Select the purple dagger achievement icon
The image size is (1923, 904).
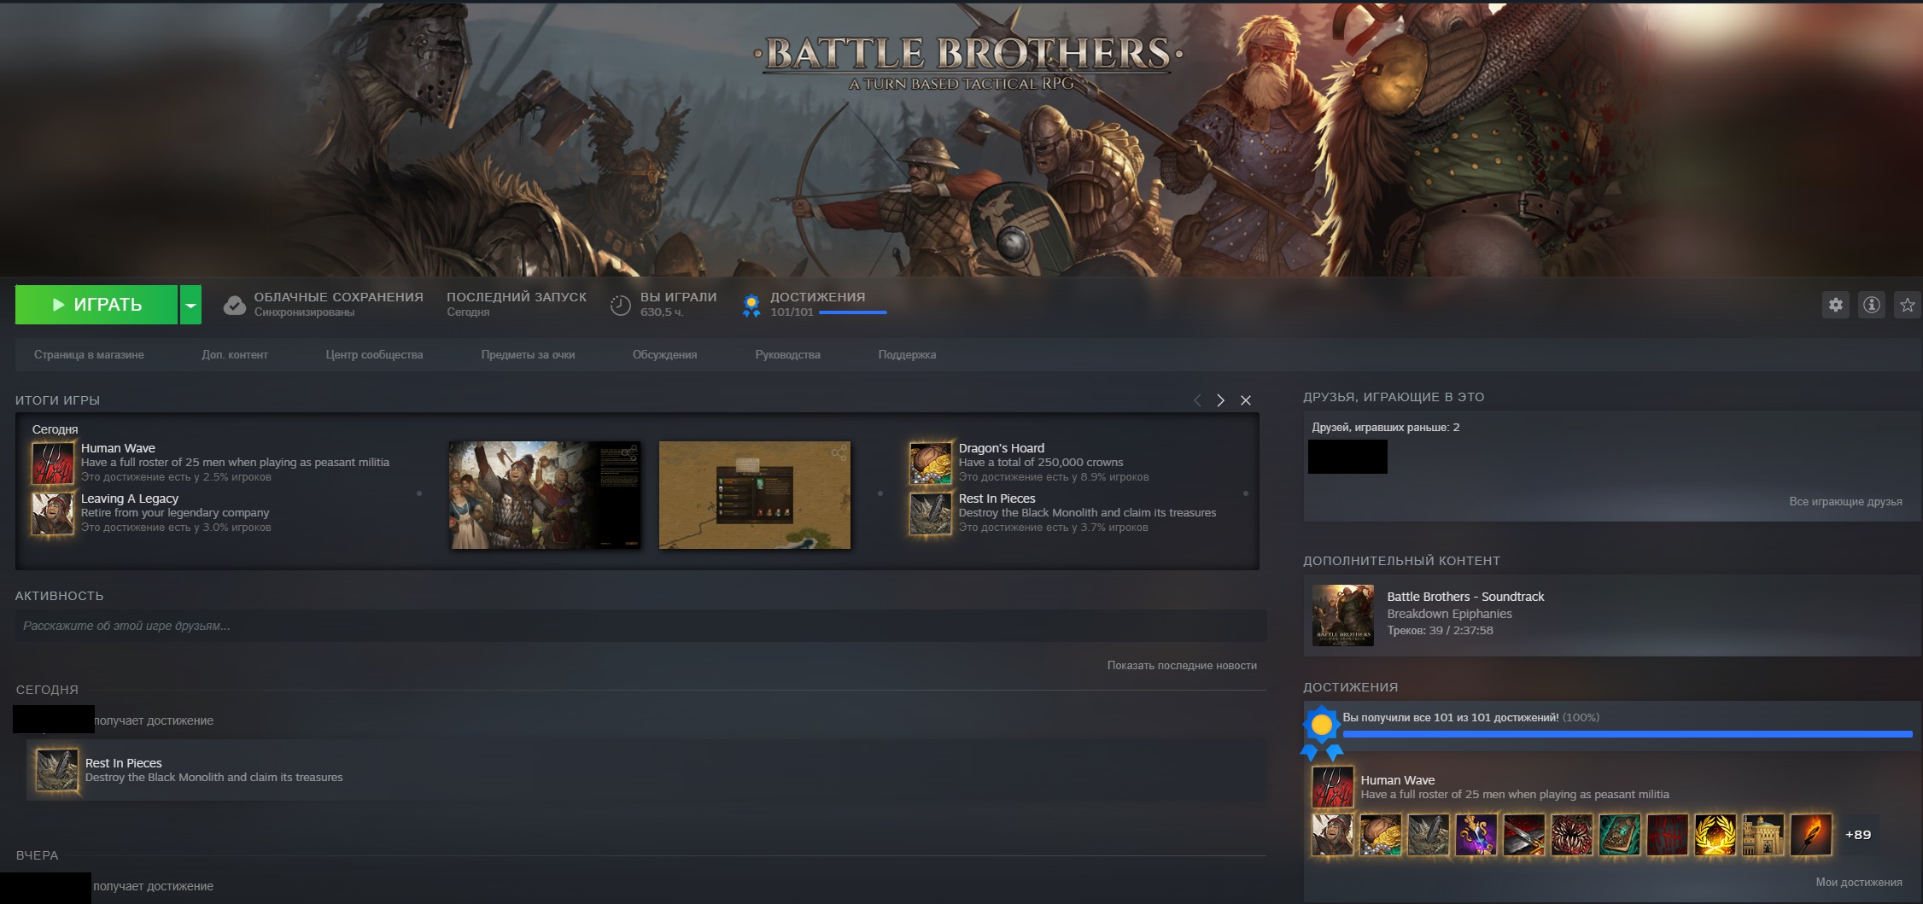pyautogui.click(x=1476, y=835)
